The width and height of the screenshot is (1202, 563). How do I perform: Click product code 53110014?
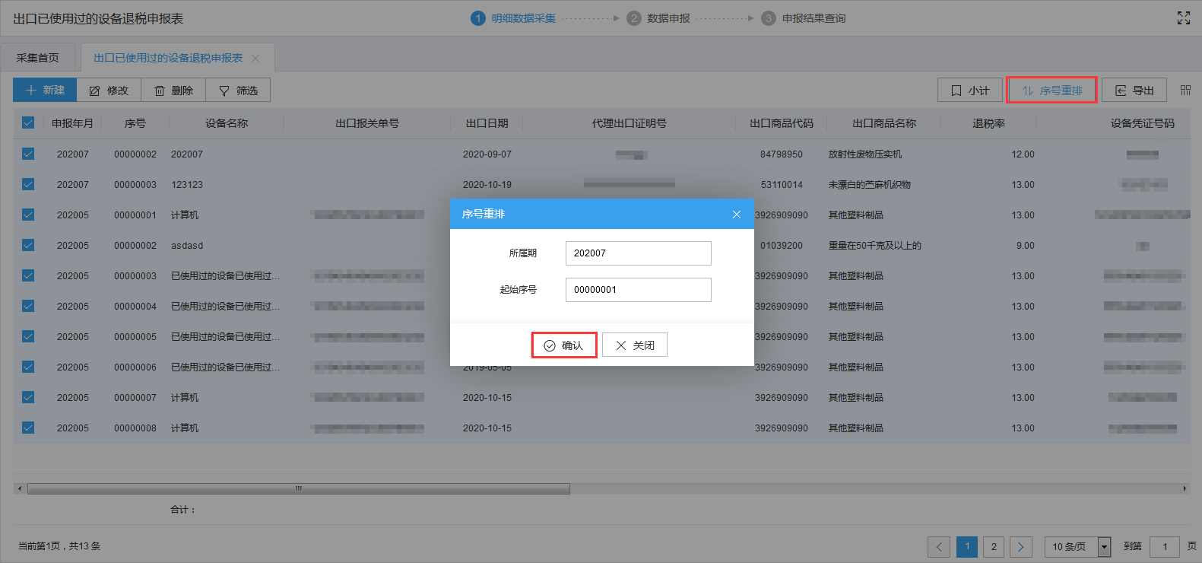coord(782,185)
